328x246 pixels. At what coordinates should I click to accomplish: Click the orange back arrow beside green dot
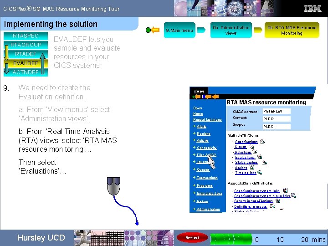(x=155, y=30)
